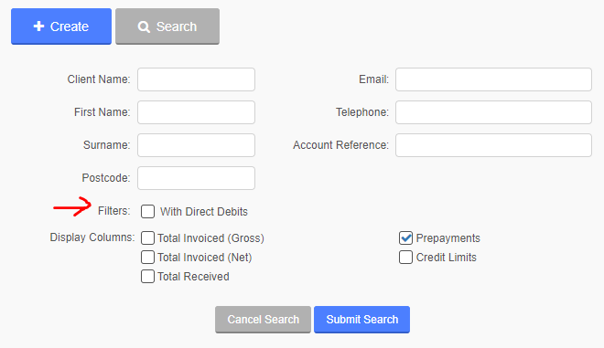Enable the With Direct Debits filter
The width and height of the screenshot is (604, 348).
pos(147,212)
